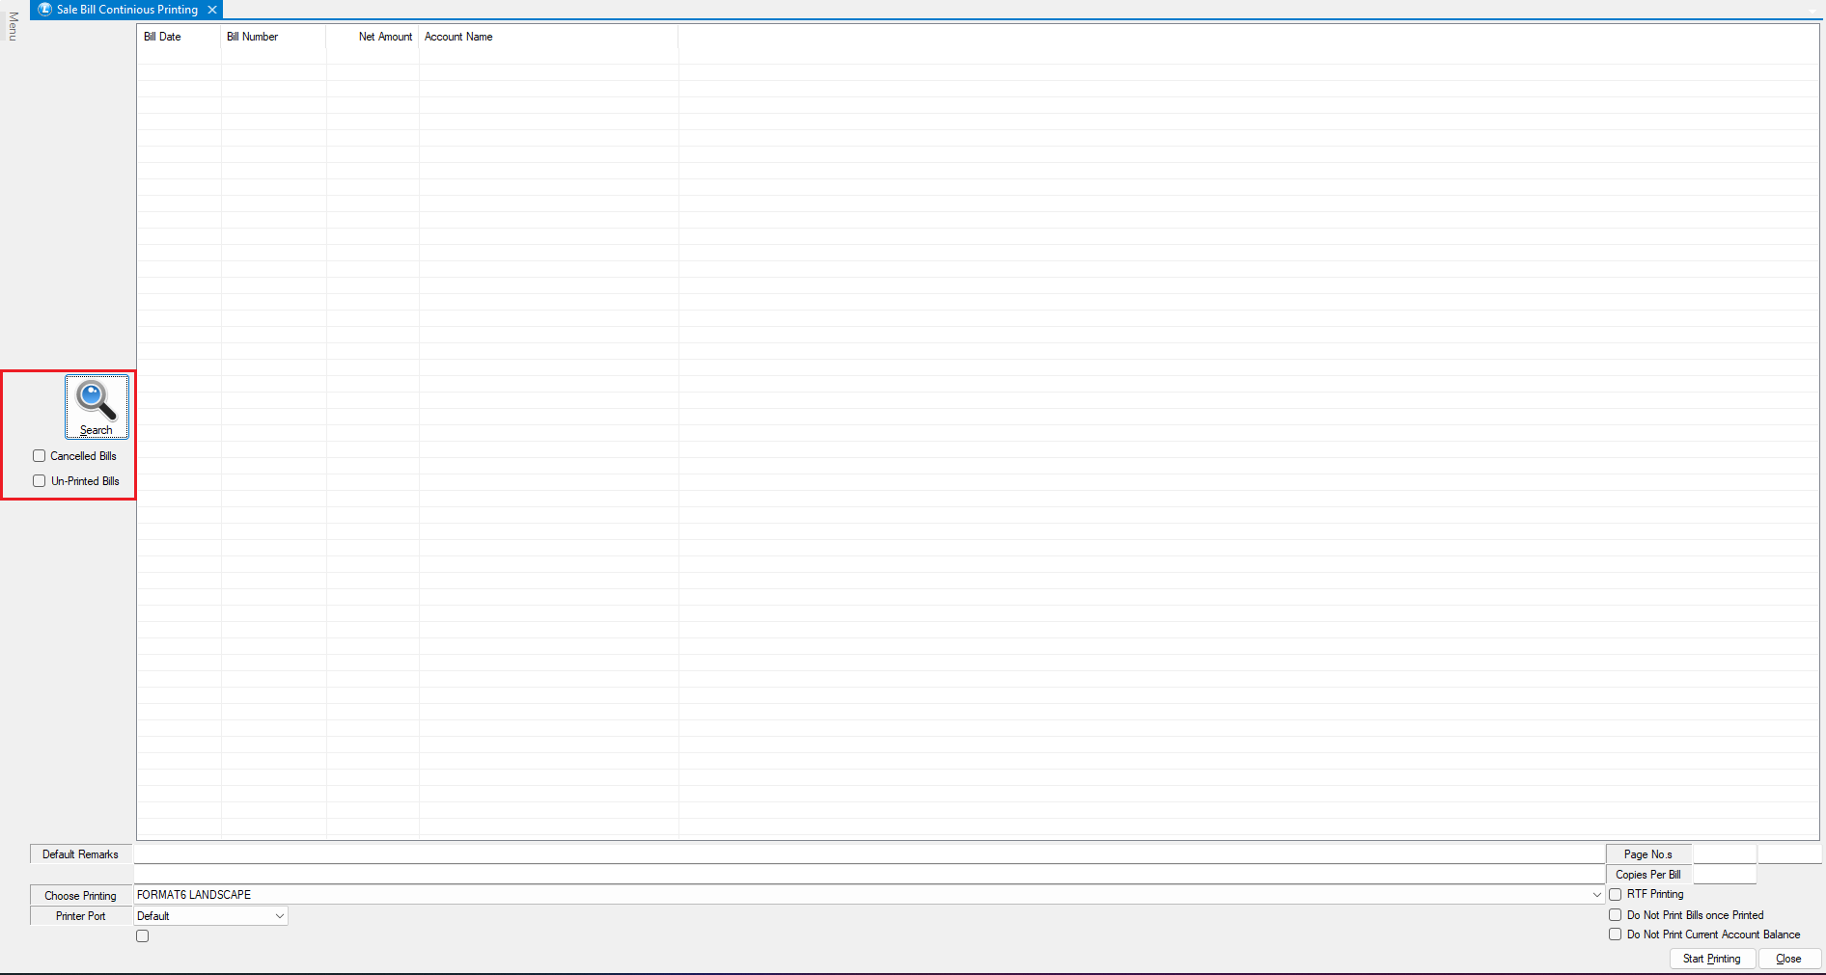Close the Sale Bill Continious Printing tab

point(212,10)
